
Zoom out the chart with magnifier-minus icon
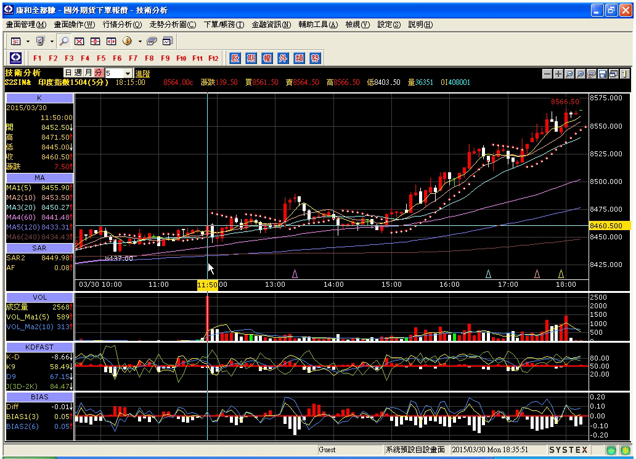coord(569,74)
